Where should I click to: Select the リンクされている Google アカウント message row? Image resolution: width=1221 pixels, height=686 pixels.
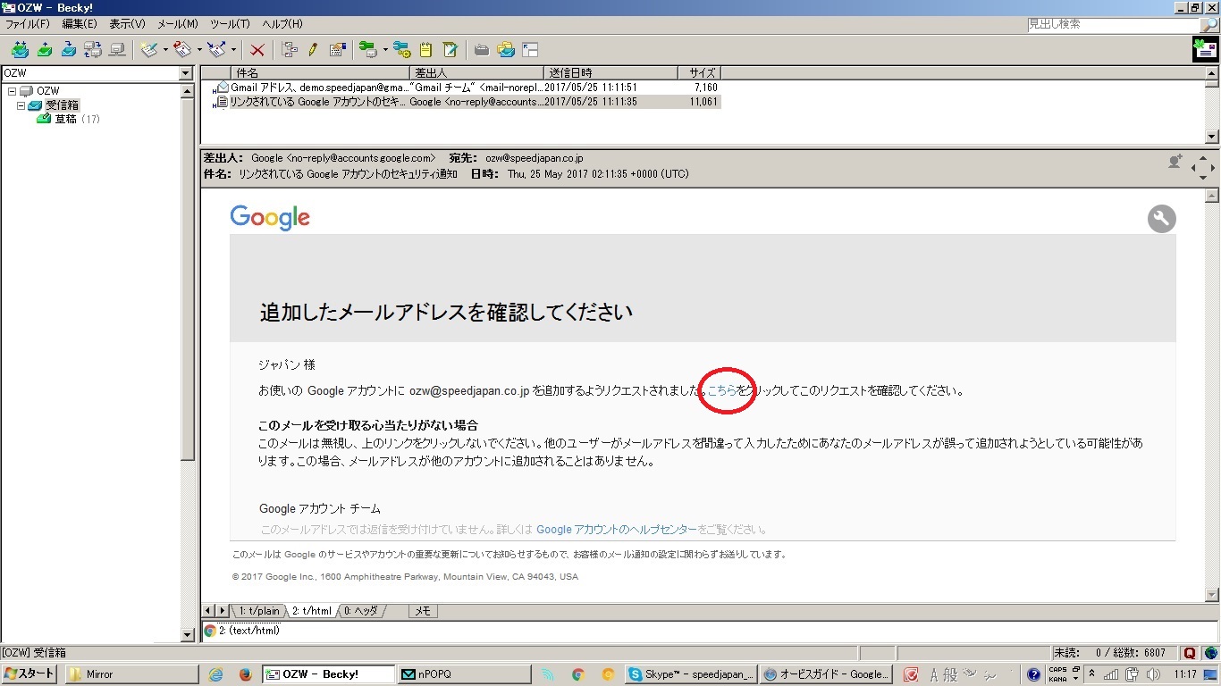click(x=461, y=102)
